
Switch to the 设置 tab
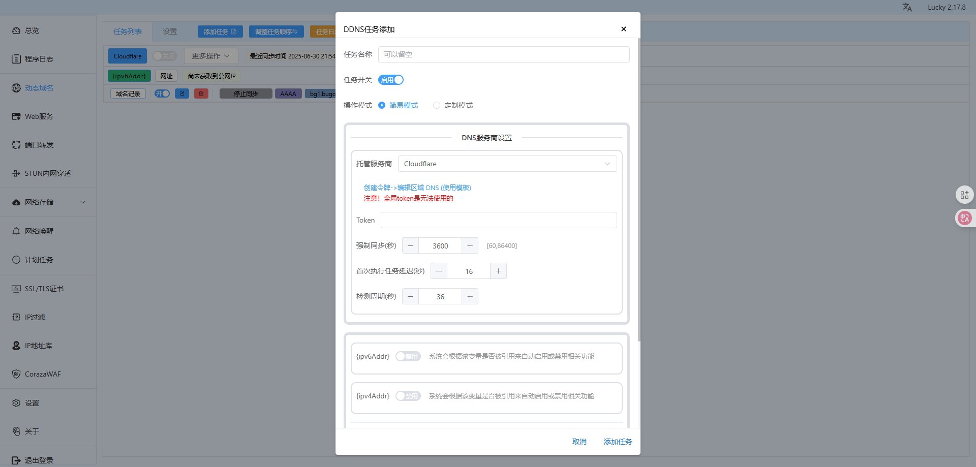pos(170,32)
